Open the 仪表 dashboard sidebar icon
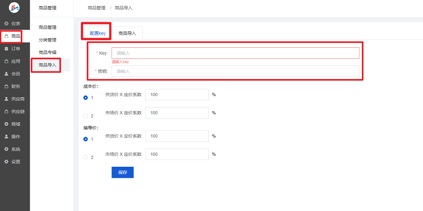Image resolution: width=423 pixels, height=211 pixels. point(7,24)
